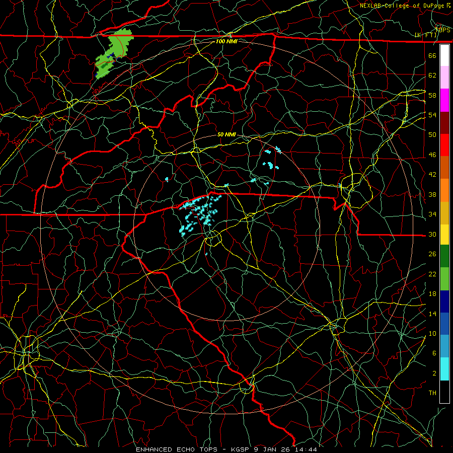Click the '50 NMI' range ring label
The image size is (453, 453).
coord(226,134)
